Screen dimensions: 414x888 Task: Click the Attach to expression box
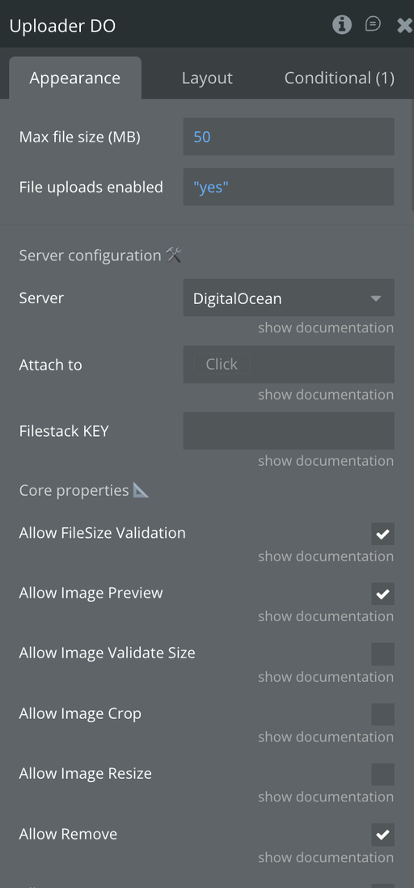289,365
